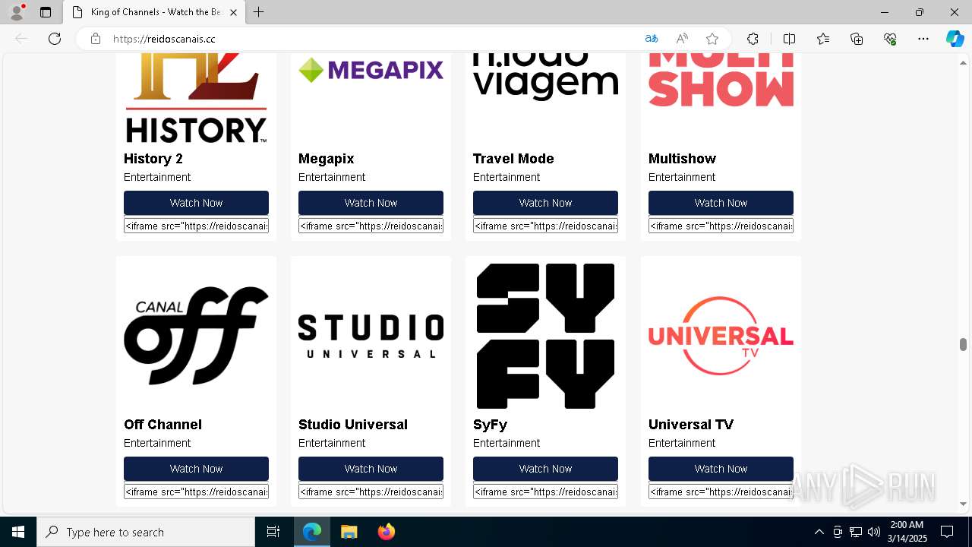The height and width of the screenshot is (547, 972).
Task: Watch Now for History 2
Action: (196, 203)
